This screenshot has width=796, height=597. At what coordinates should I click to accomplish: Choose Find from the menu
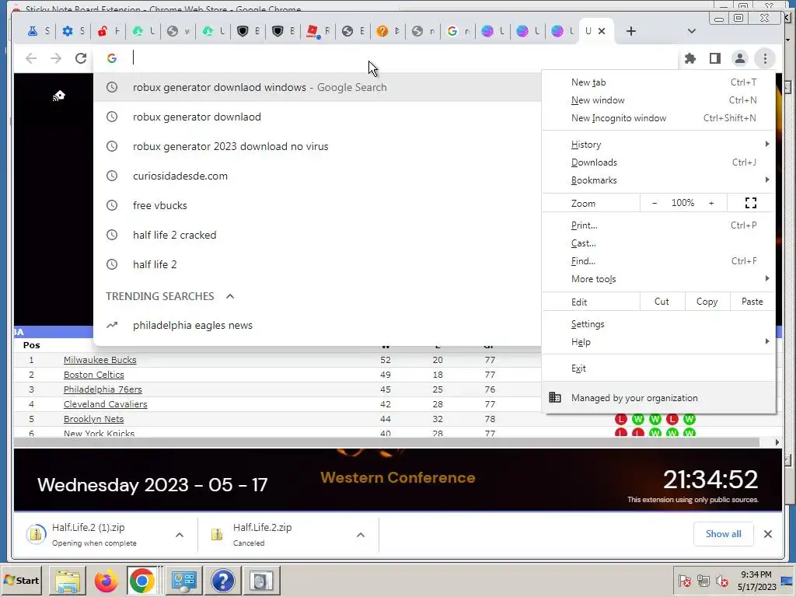coord(658,261)
